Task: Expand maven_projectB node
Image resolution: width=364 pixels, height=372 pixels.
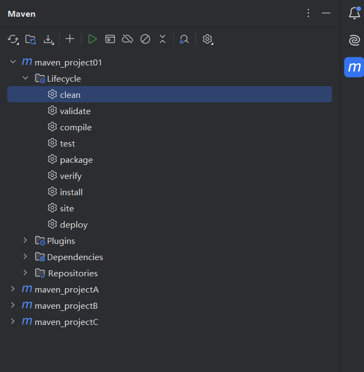Action: click(13, 305)
